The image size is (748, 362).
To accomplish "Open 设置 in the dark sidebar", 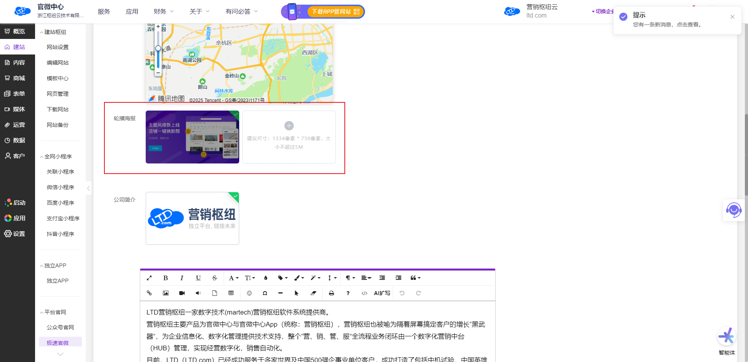I will point(18,234).
